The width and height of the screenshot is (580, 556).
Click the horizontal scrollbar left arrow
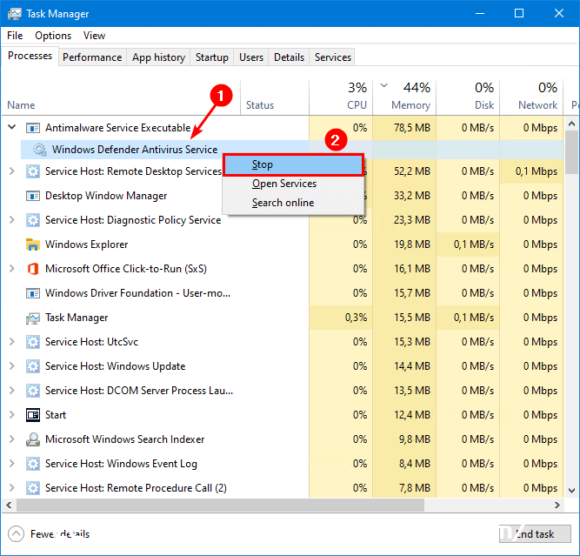(9, 505)
